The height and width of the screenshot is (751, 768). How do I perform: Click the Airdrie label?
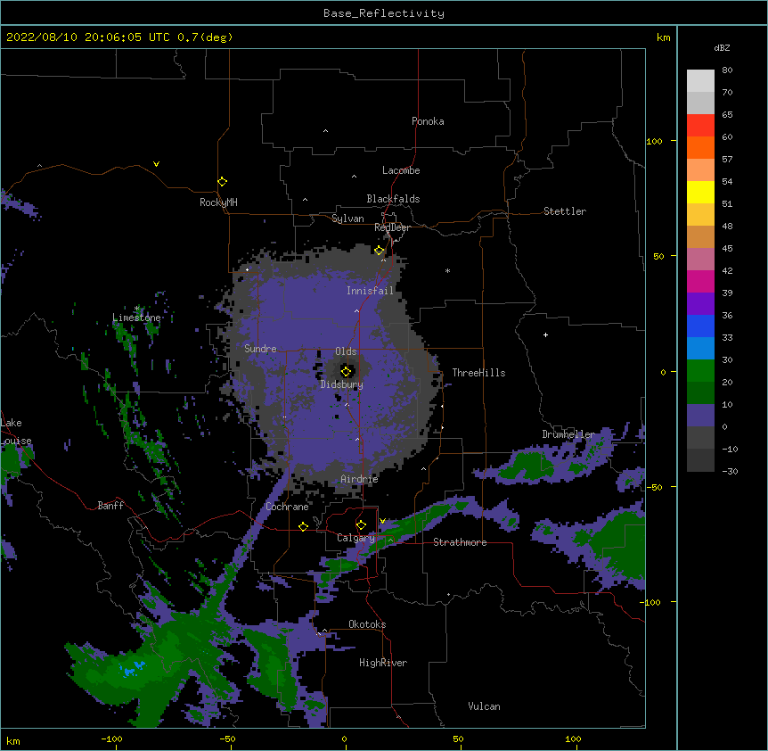tap(360, 479)
